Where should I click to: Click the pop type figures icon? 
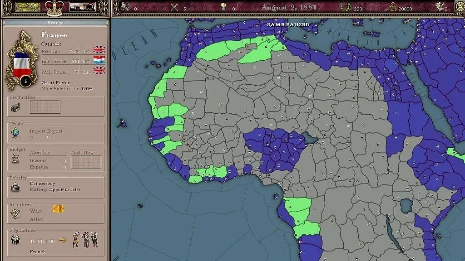click(85, 239)
